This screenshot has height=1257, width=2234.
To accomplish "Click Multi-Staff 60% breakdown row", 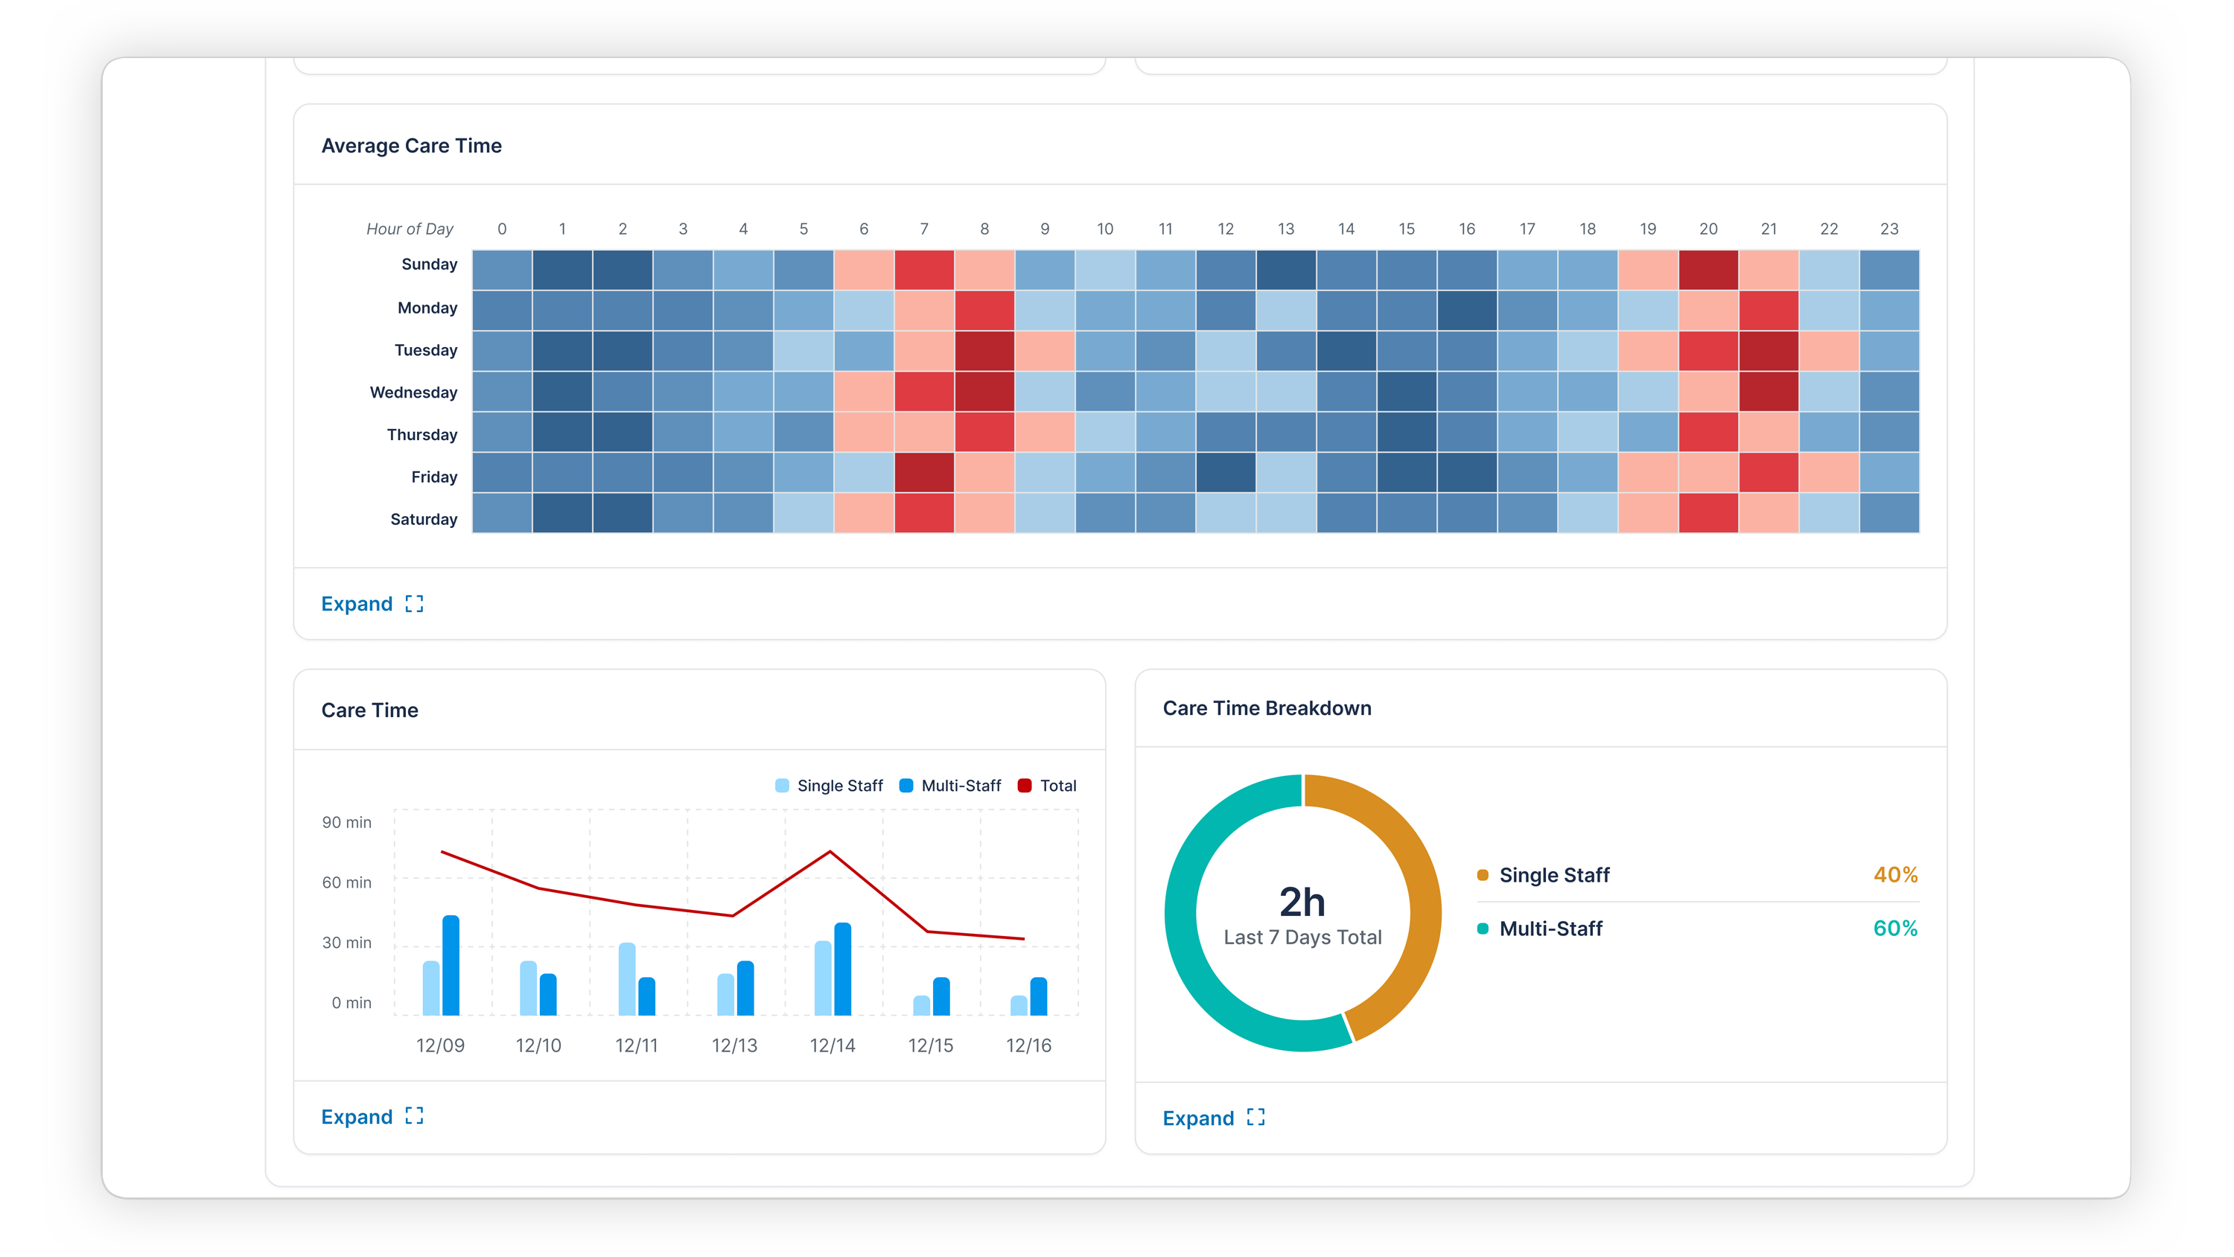I will [1696, 928].
